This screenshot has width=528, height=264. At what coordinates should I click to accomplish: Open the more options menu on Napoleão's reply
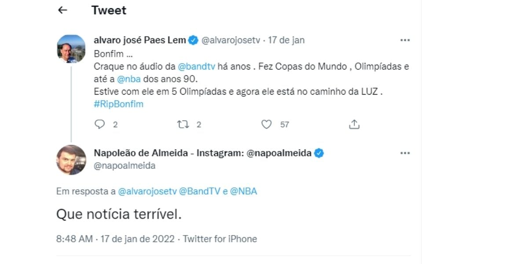405,153
